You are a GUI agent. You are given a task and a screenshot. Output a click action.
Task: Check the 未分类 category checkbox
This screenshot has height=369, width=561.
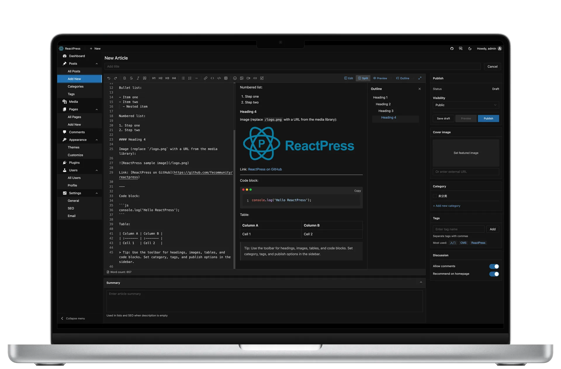pos(435,196)
